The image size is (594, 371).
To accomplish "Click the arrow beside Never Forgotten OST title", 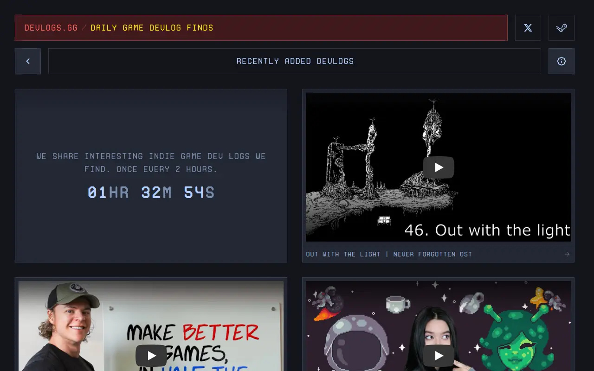I will [x=567, y=254].
